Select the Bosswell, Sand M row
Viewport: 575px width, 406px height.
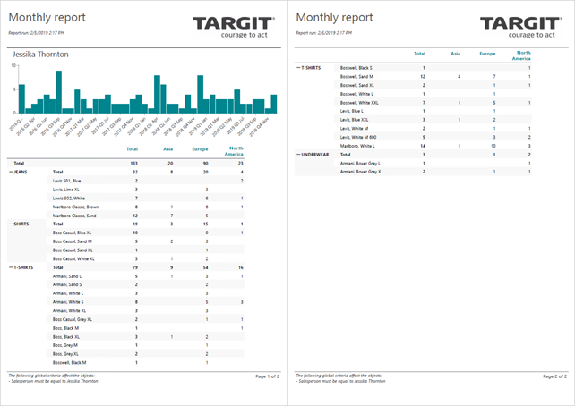coord(433,77)
